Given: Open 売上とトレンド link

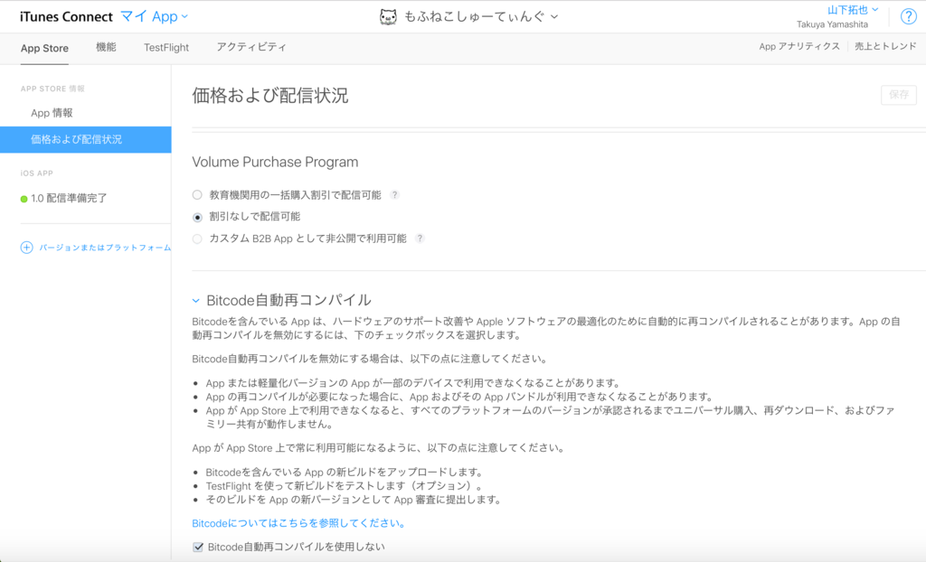Looking at the screenshot, I should (886, 46).
